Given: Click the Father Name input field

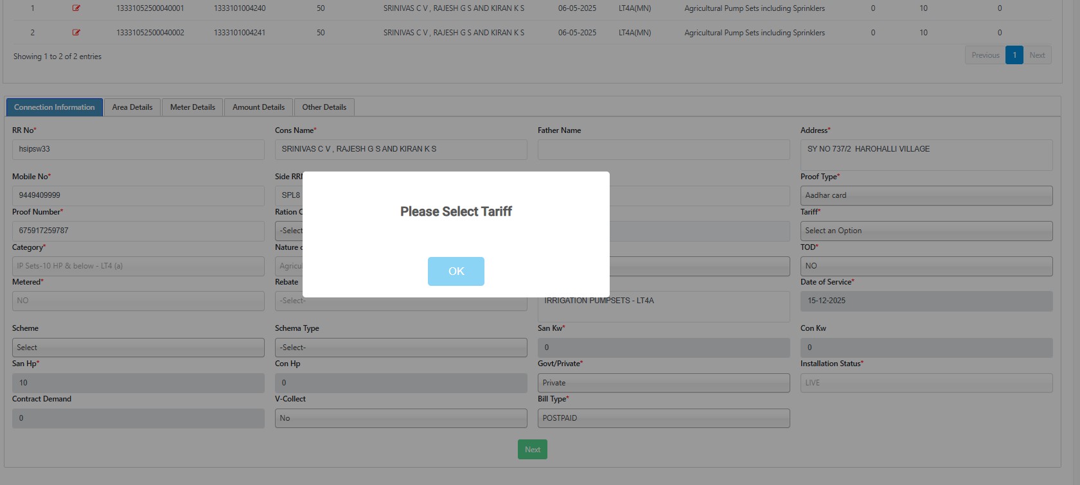Looking at the screenshot, I should click(663, 149).
